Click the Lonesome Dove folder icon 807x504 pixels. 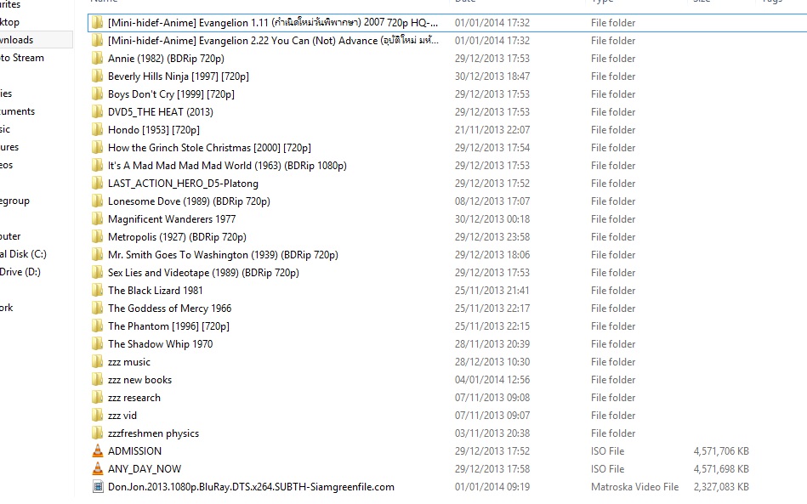(97, 201)
